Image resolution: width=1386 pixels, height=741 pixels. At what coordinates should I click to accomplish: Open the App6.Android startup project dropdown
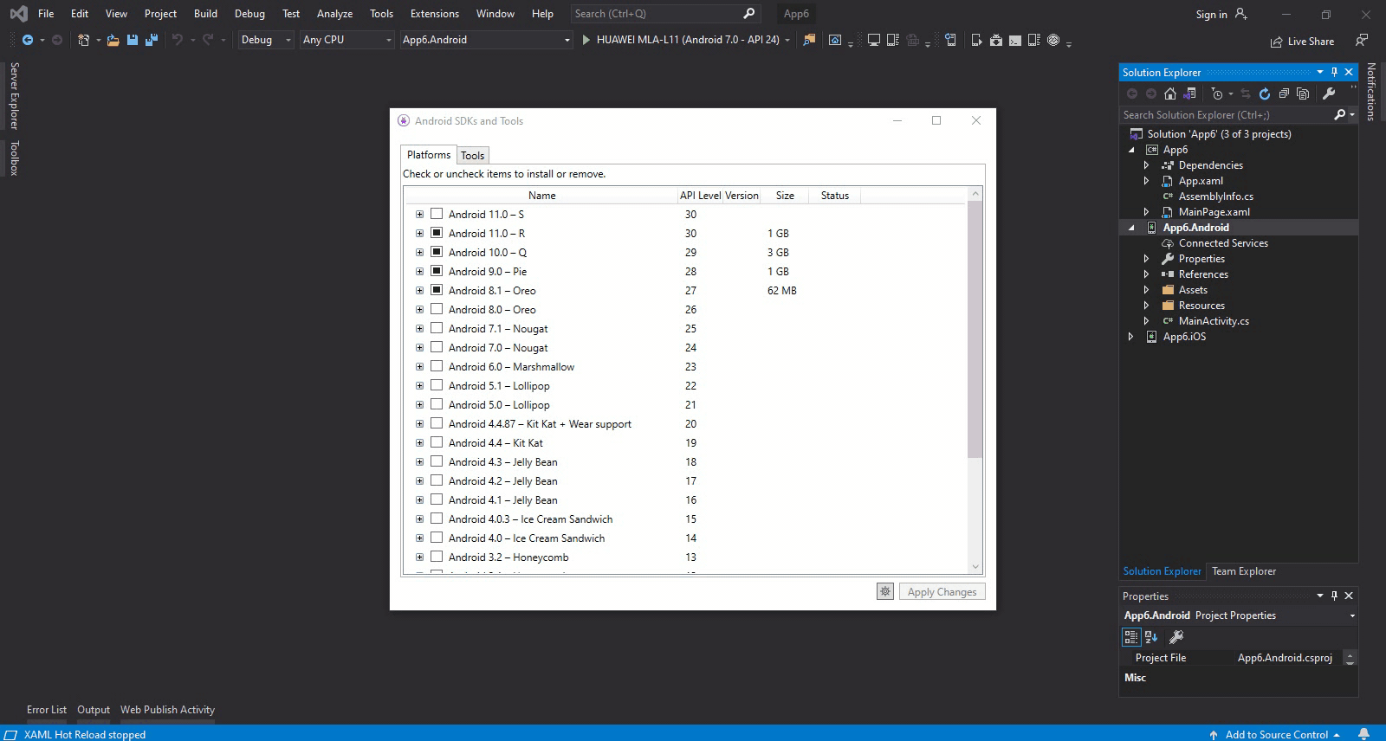[x=486, y=40]
